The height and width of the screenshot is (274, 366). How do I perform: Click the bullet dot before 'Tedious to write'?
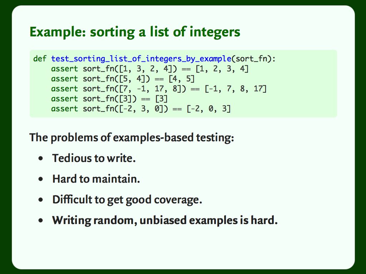coord(41,159)
